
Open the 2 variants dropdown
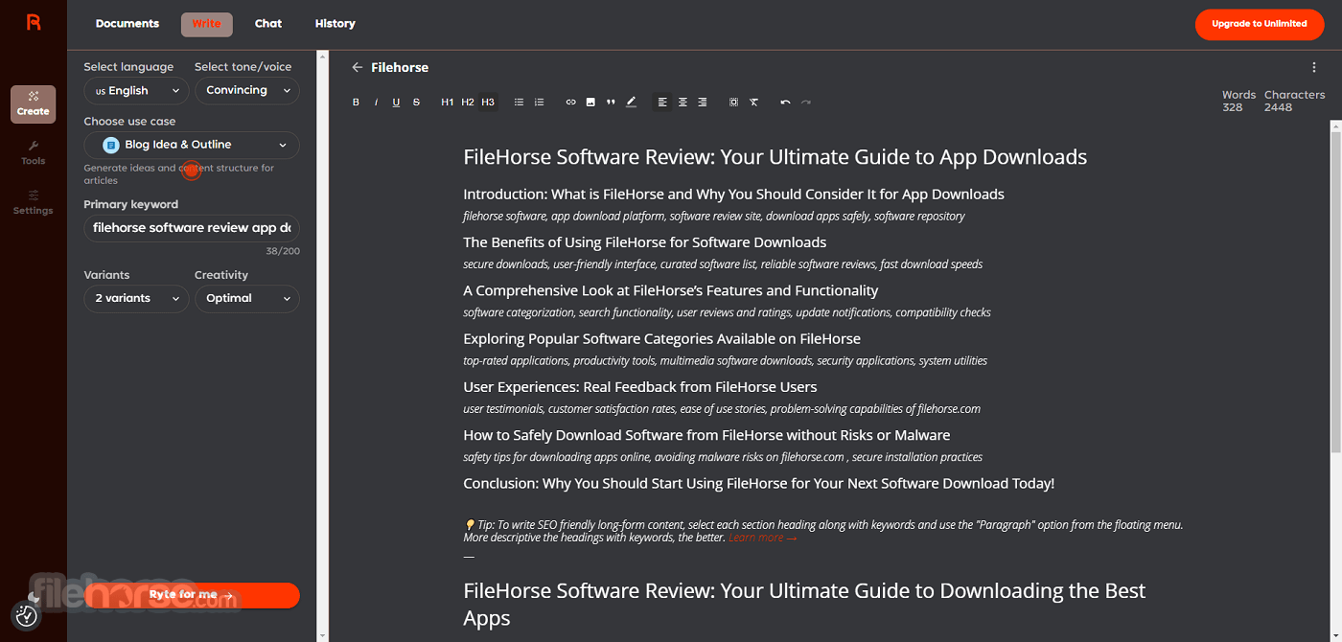tap(136, 299)
